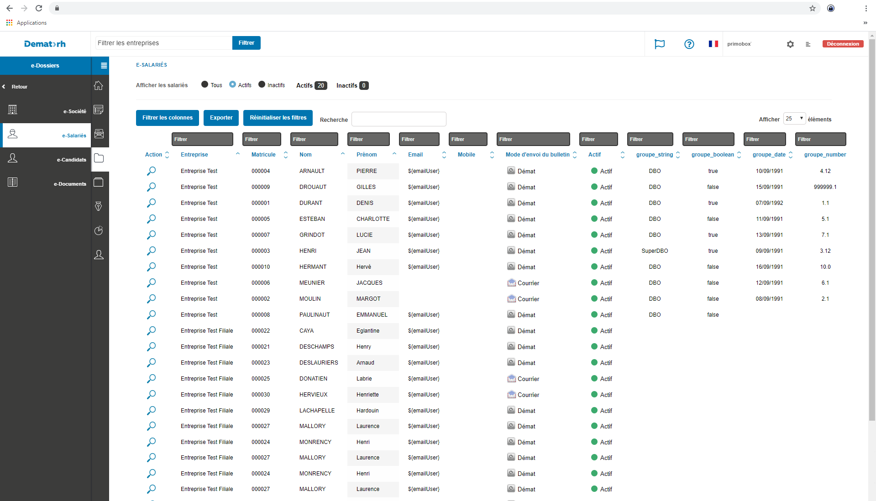Click the Filtrer box above Entreprise column
Screen dimensions: 876x501
[x=202, y=139]
